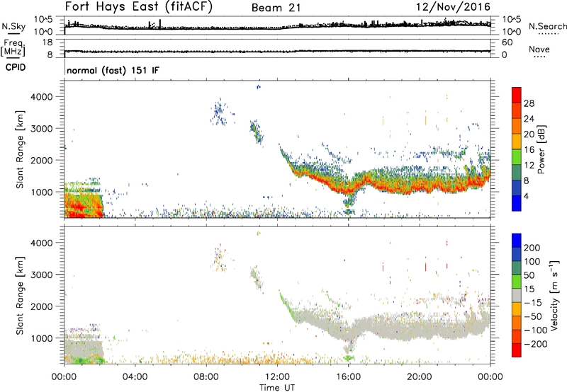567x392 pixels.
Task: Click the left '10^5' tick on the N.Sky axis
Action: (43, 19)
